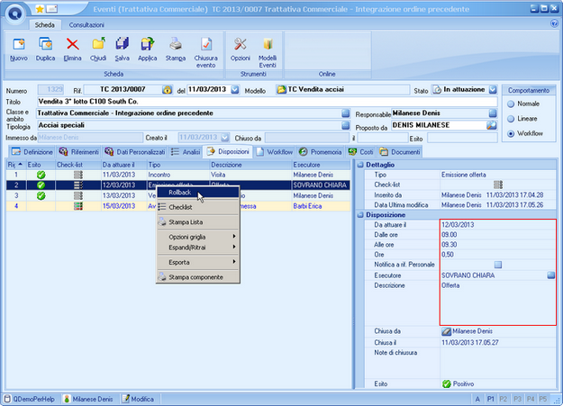Viewport: 563px width, 406px height.
Task: Select the Normale behavior radio button
Action: 511,104
